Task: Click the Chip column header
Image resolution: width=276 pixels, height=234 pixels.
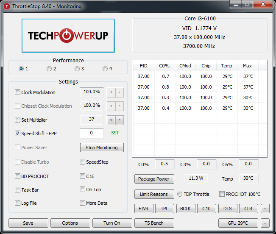Action: (206, 66)
